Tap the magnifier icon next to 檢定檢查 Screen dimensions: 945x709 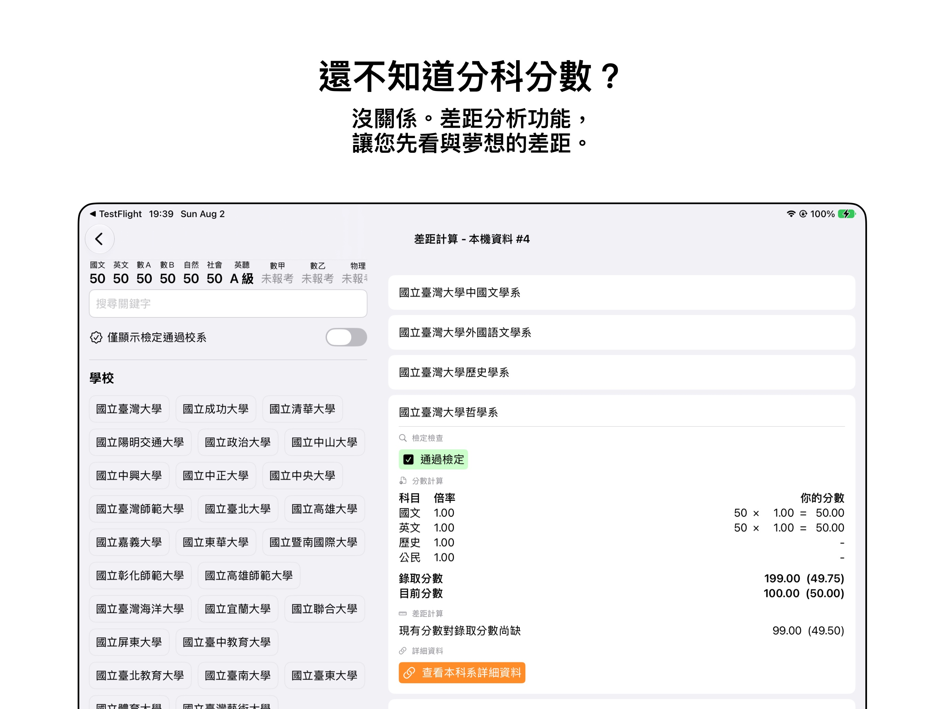click(402, 438)
